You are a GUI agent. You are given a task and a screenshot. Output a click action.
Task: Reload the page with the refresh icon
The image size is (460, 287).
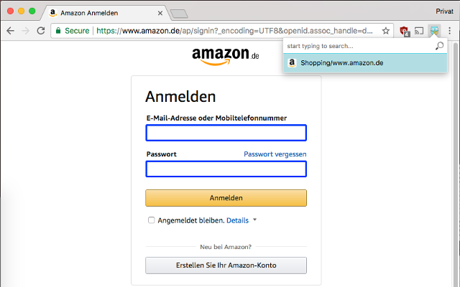(41, 31)
